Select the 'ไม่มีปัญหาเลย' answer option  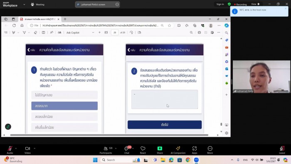[64, 95]
